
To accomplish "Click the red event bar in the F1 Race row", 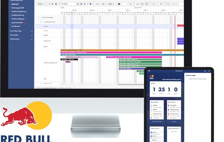I will coord(181,25).
